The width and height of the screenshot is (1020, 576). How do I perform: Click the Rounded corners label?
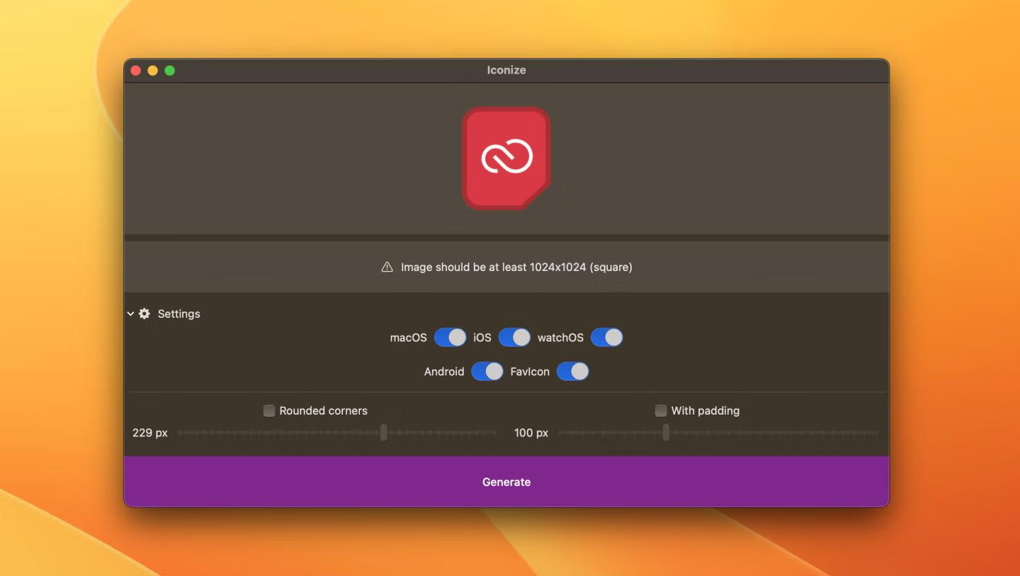324,410
